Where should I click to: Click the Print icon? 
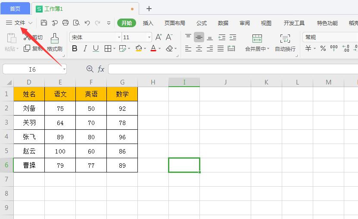tap(65, 22)
